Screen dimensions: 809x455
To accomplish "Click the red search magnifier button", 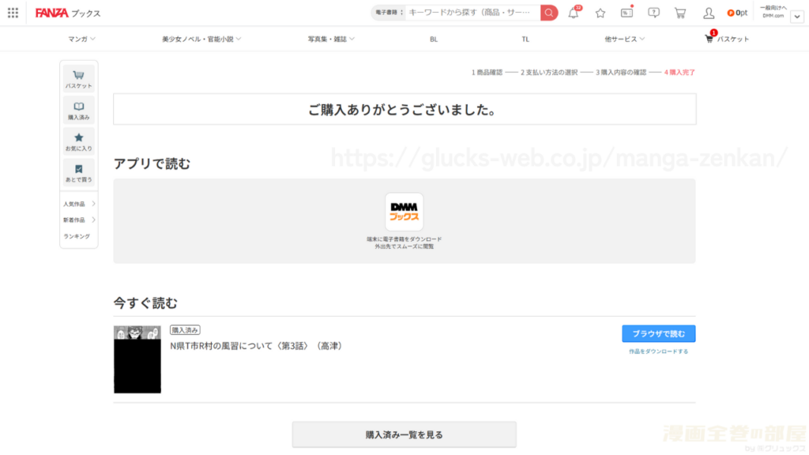I will click(549, 13).
